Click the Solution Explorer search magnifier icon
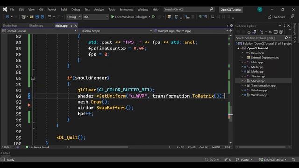 click(x=286, y=38)
